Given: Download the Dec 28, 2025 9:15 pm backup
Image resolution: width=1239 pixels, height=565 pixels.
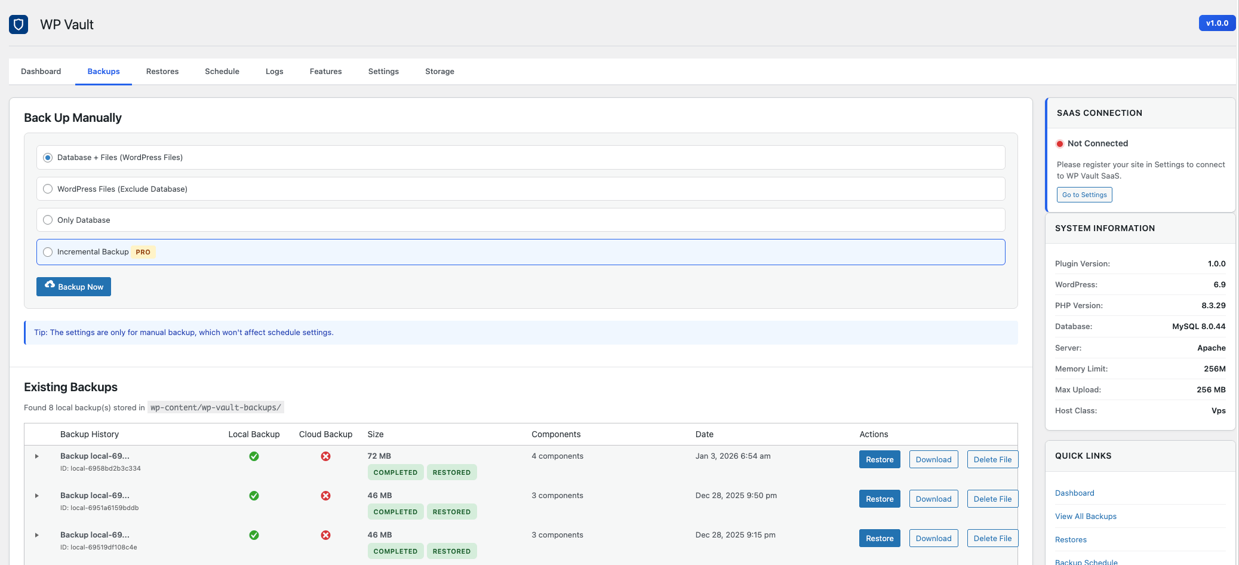Looking at the screenshot, I should [934, 538].
